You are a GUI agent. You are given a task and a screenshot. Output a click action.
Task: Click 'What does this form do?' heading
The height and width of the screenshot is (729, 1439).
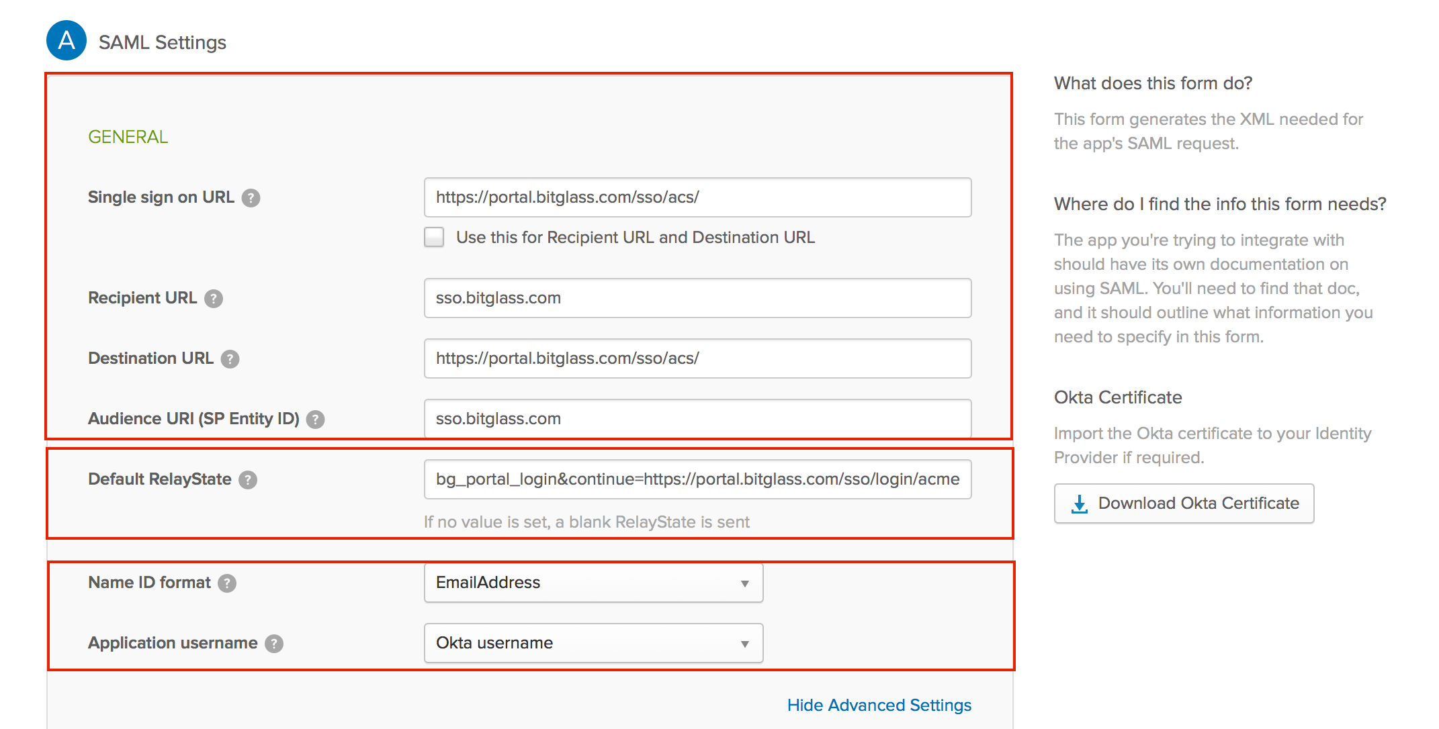(1153, 83)
